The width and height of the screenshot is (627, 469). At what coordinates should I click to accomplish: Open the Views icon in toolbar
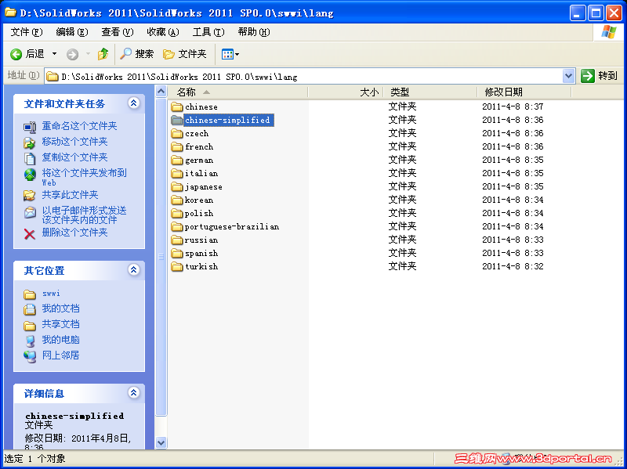pos(227,54)
